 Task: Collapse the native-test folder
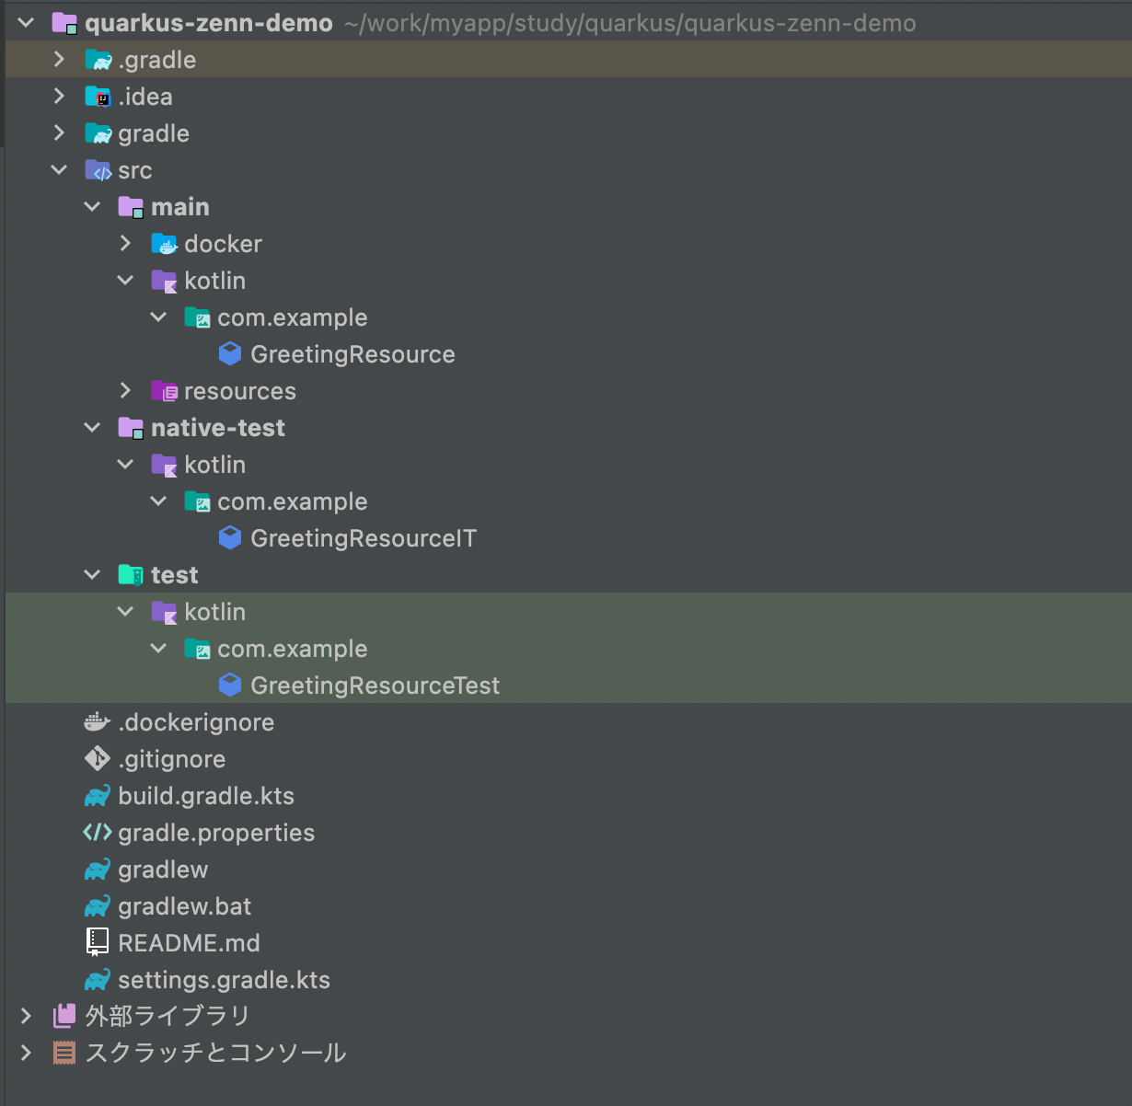(x=92, y=428)
